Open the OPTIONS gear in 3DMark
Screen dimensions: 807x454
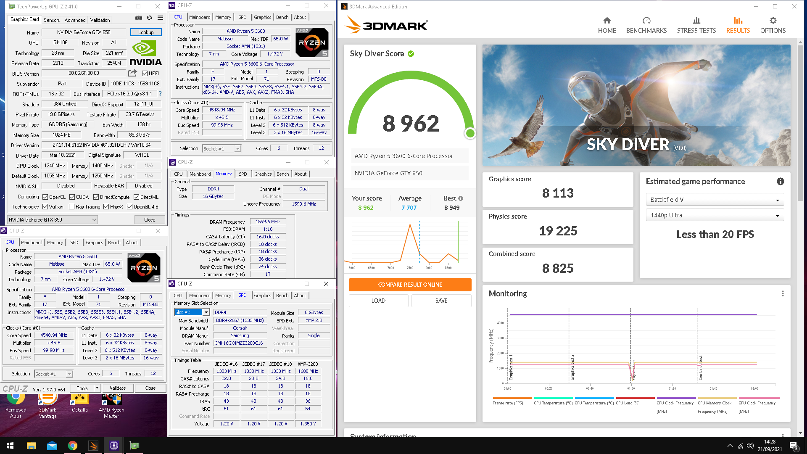click(773, 25)
